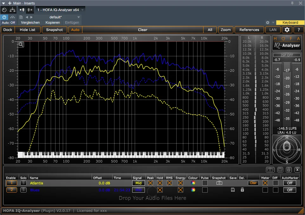Click the floppy disk icon above the list
Screen dimensions: 305x215
coord(280,170)
